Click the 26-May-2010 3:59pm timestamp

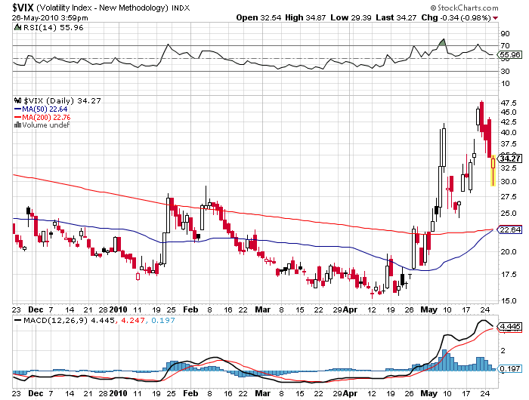coord(50,18)
